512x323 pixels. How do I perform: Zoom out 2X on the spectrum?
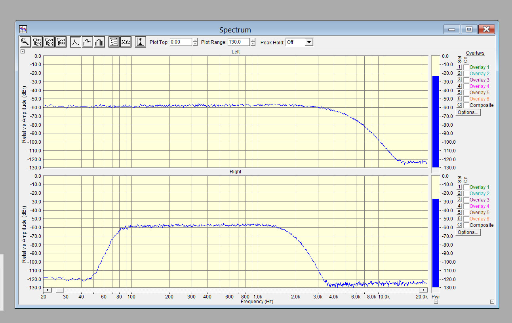(49, 42)
